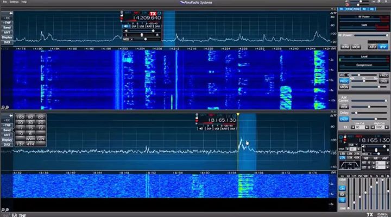391x217 pixels.
Task: Click filter passband shape graphic in receiver panel
Action: point(350,165)
